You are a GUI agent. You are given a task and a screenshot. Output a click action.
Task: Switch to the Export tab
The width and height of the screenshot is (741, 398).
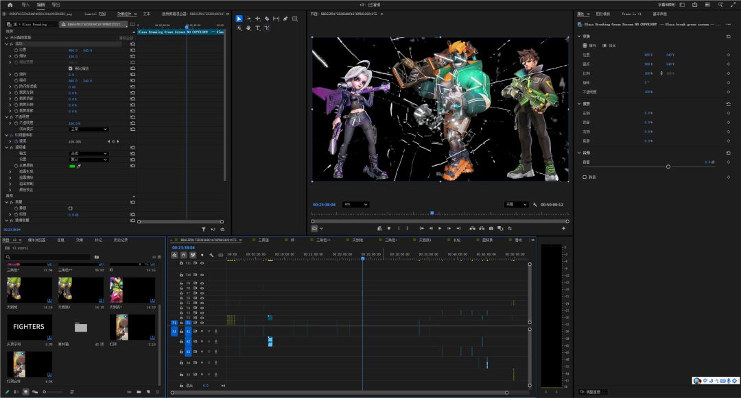(56, 5)
